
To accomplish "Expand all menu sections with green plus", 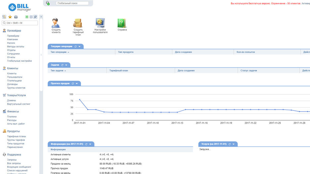I will (27, 17).
